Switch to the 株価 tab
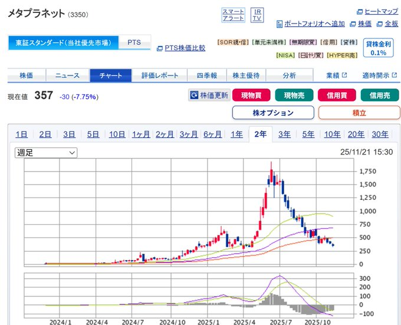Viewport: 401px width, 325px height. [x=27, y=75]
